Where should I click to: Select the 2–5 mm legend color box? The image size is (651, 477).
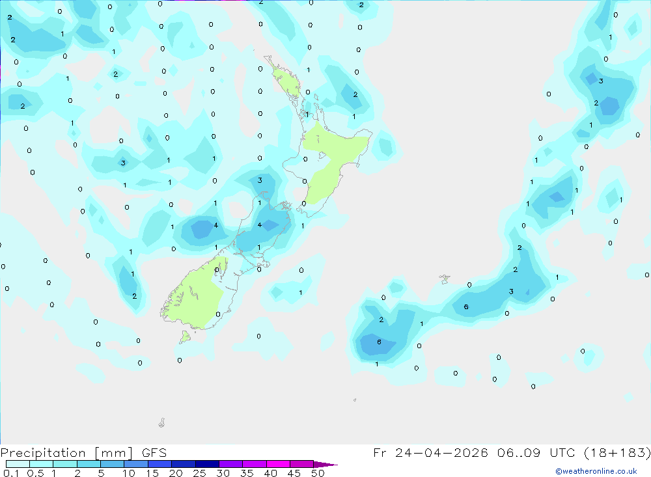pos(89,464)
